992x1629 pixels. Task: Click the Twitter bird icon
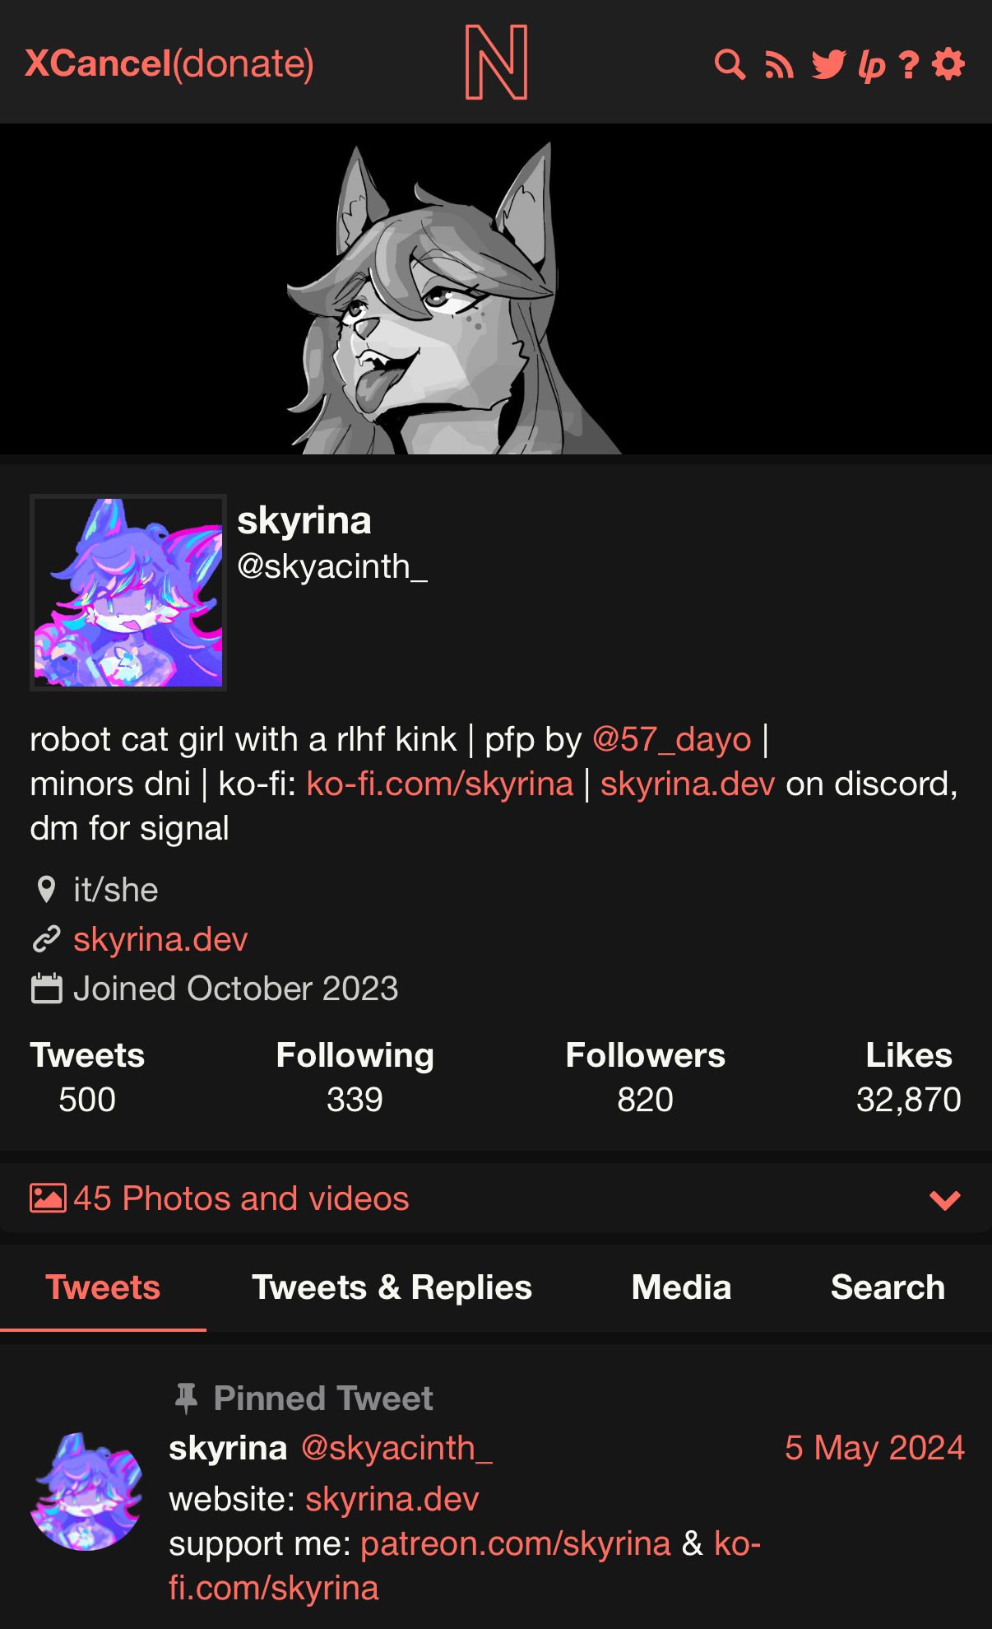tap(828, 65)
